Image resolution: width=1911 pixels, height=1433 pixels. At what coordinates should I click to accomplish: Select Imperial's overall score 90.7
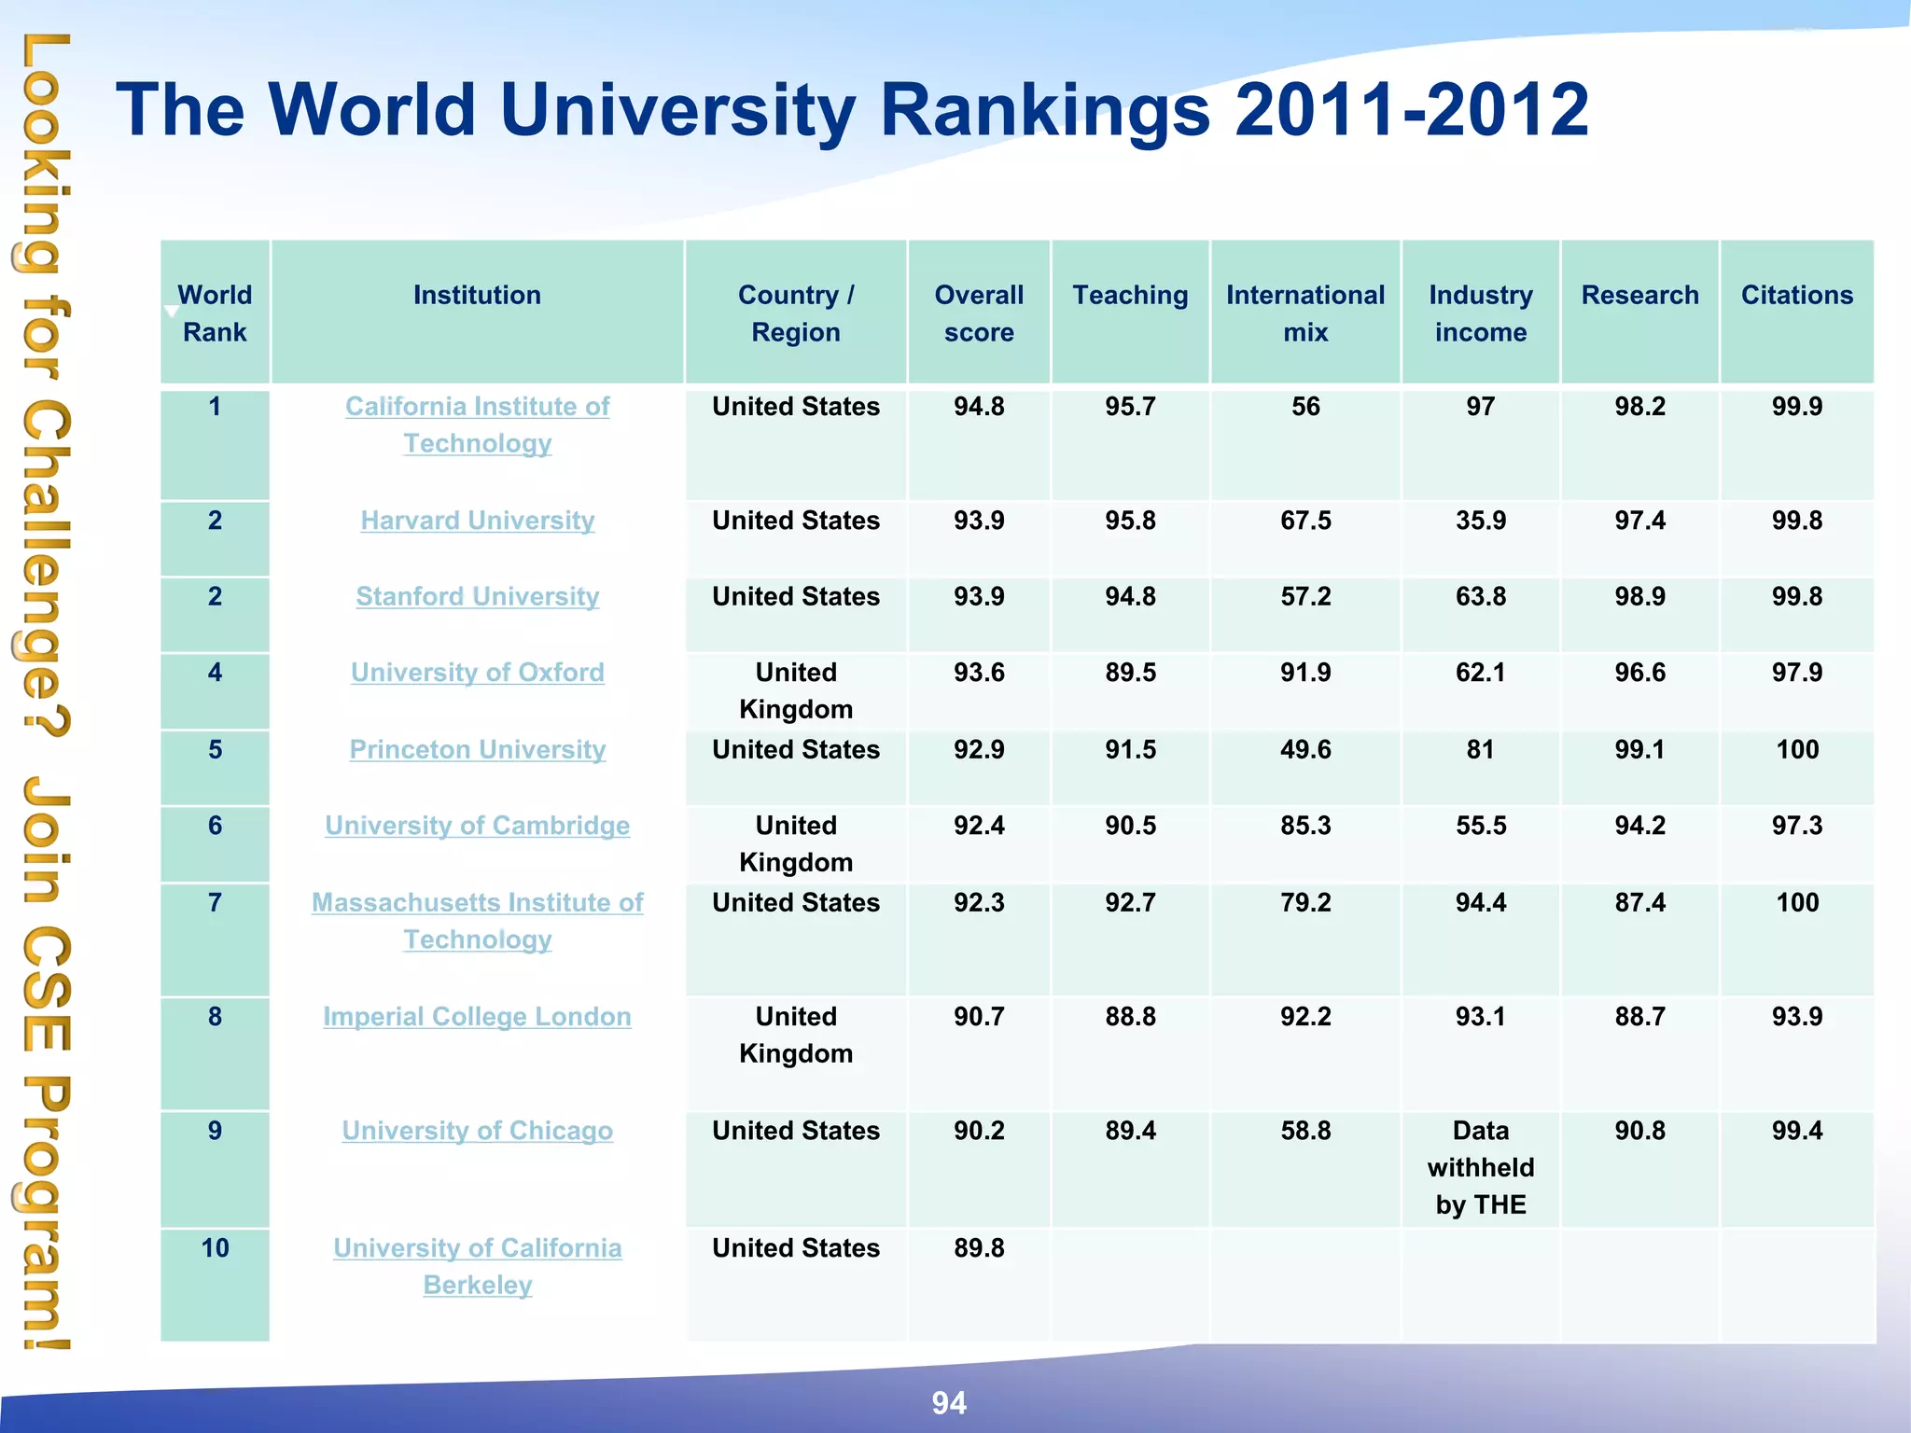tap(979, 1017)
